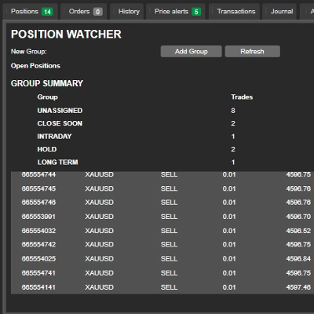The image size is (314, 314).
Task: Click the 'Open Positions' label
Action: [x=35, y=66]
